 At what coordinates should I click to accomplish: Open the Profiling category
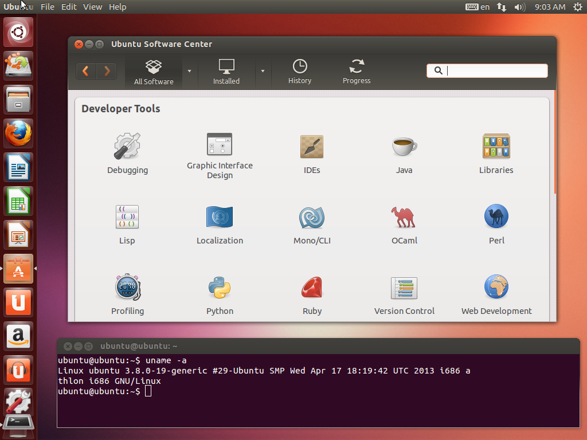point(127,294)
